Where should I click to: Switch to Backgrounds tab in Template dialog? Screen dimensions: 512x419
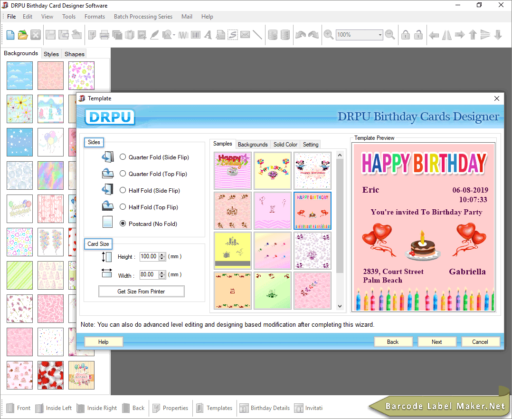253,145
